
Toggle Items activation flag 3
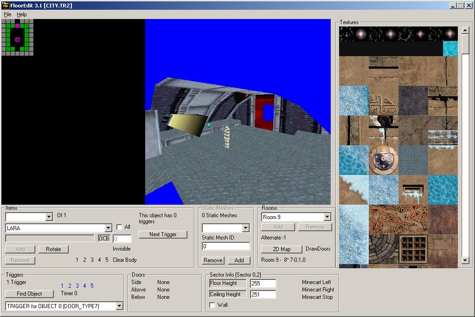(x=92, y=260)
